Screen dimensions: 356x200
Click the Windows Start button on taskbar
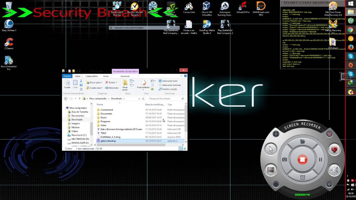coord(351,4)
